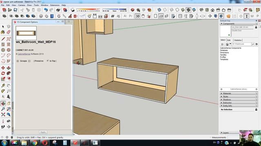Open the Templates component folder
The width and height of the screenshot is (261, 146).
coord(224,59)
